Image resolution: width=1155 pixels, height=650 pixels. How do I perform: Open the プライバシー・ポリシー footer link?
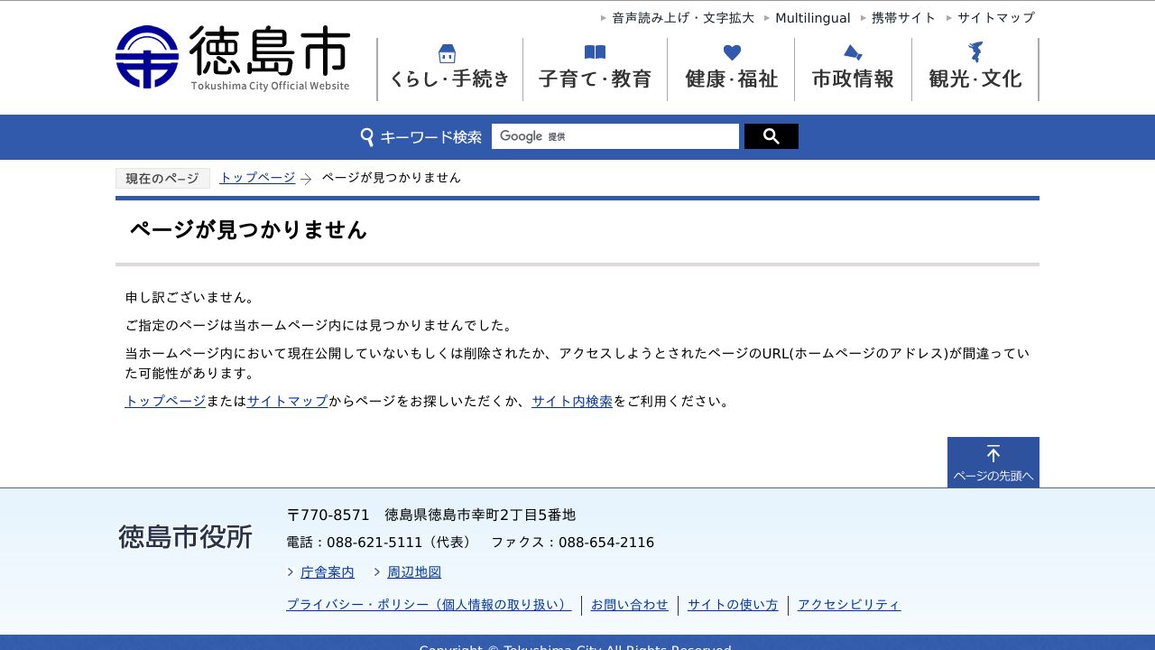tap(426, 605)
